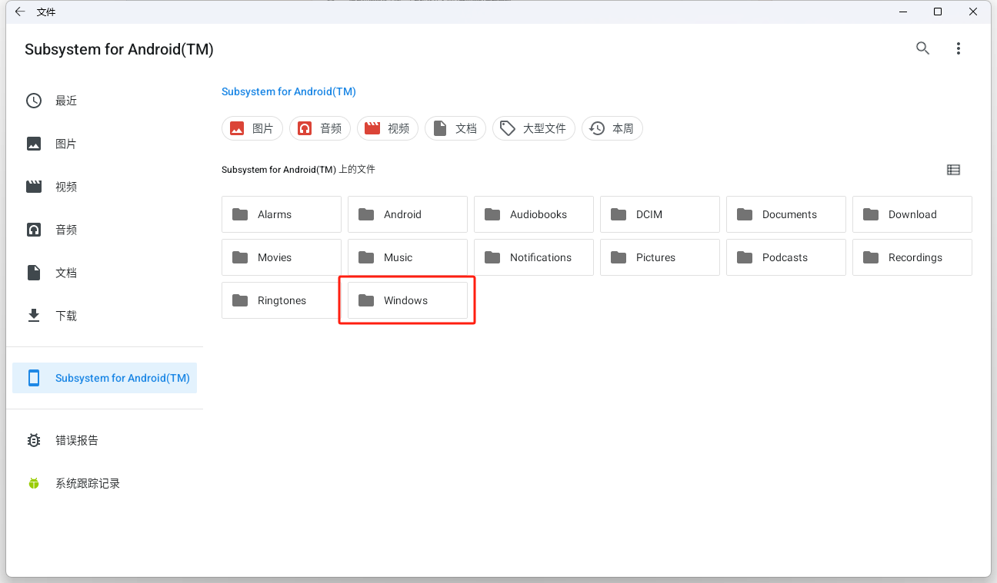Filter by 音频 chip
The image size is (997, 583).
pos(320,128)
